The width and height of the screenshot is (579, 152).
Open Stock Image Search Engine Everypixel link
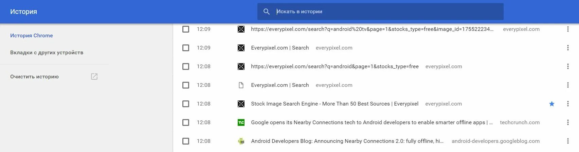tap(335, 104)
